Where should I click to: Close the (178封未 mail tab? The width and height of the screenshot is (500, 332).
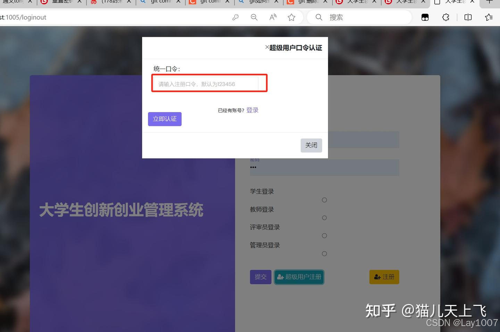point(129,2)
